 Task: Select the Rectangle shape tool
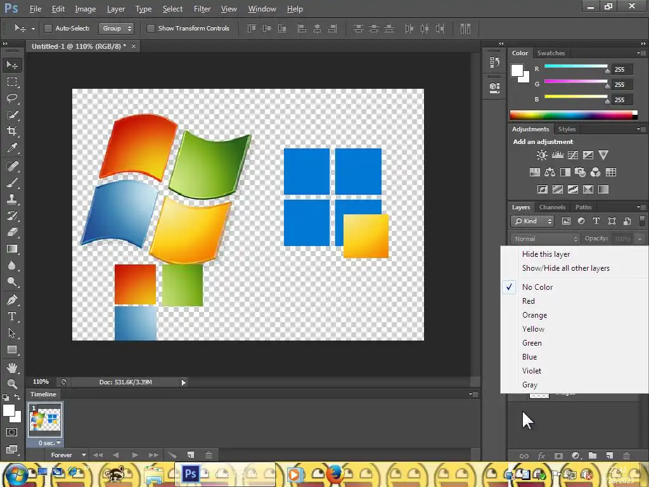point(12,350)
